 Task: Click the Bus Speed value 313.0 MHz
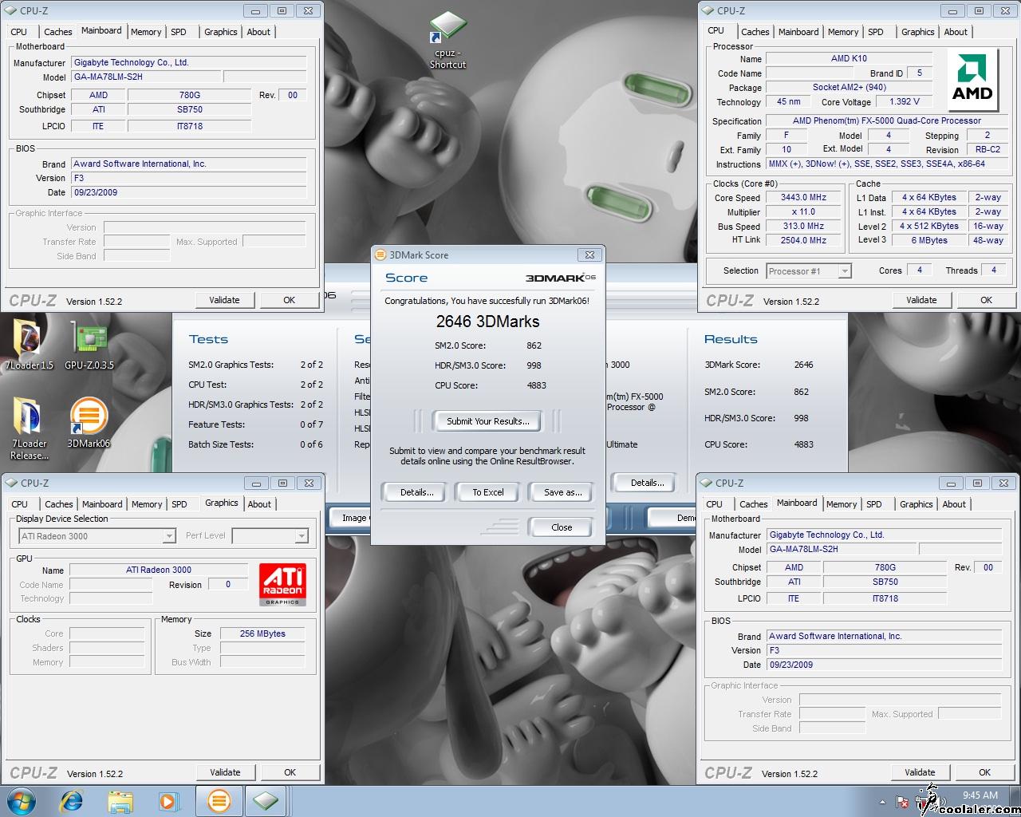tap(804, 226)
